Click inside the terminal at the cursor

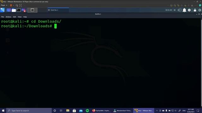[x=56, y=26]
